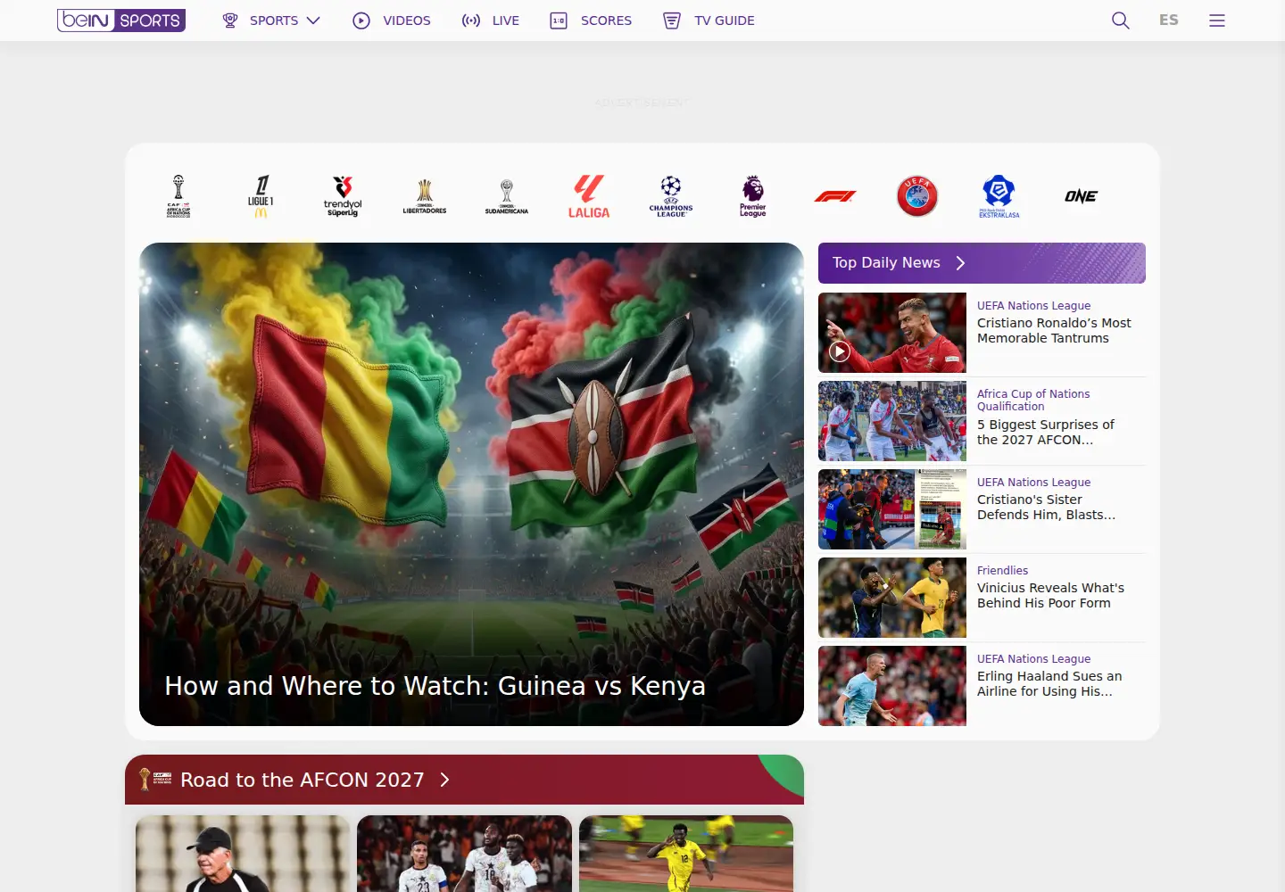This screenshot has height=892, width=1285.
Task: Open the Top Daily News section
Action: (x=982, y=263)
